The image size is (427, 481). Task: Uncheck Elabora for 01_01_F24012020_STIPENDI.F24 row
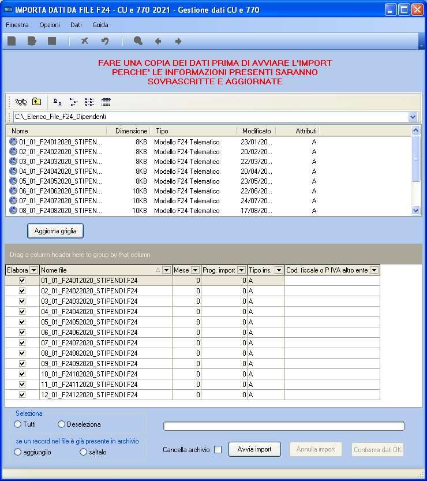(x=23, y=280)
